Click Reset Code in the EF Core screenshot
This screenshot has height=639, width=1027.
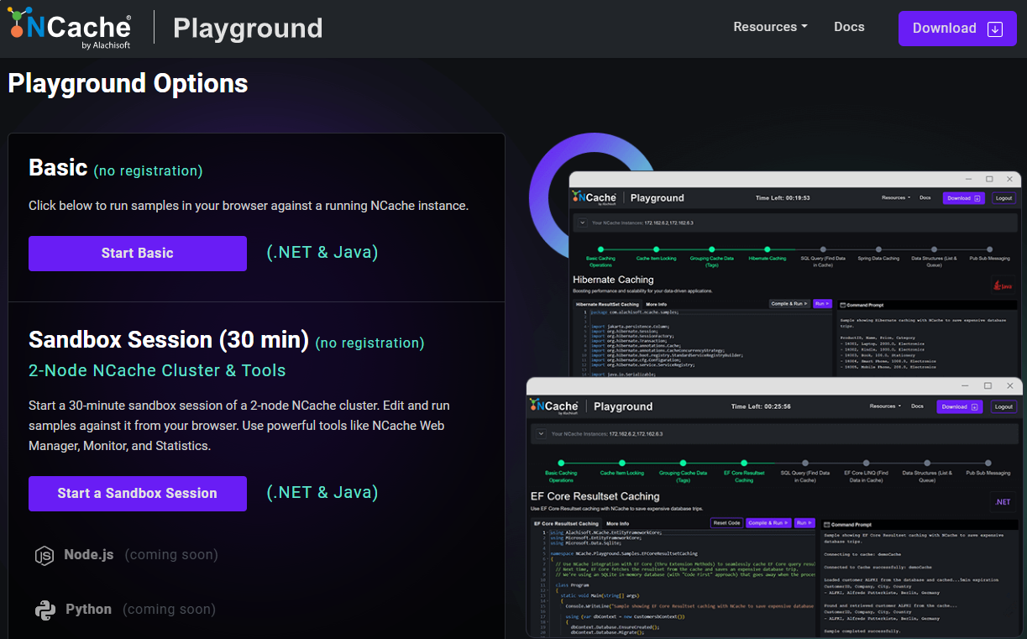(x=726, y=523)
